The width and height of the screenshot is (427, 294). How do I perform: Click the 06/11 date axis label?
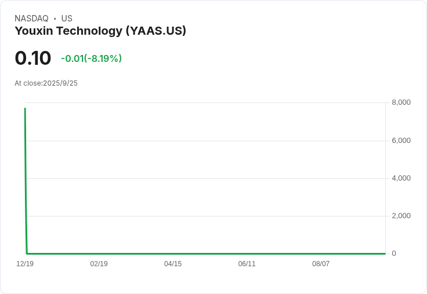coord(247,264)
